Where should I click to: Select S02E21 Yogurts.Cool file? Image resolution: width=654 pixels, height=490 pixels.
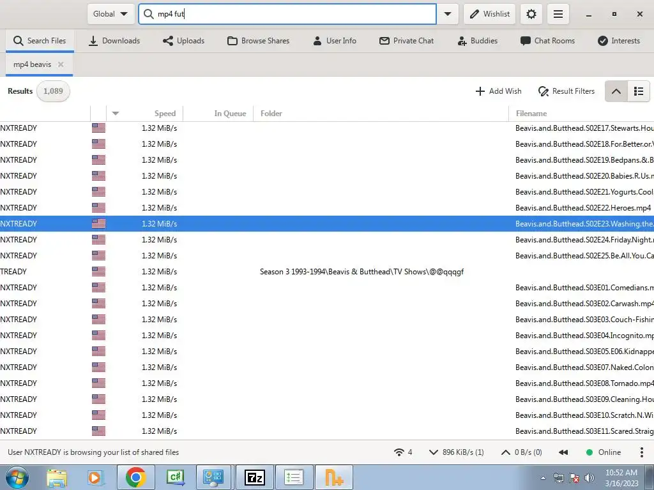[x=327, y=191]
